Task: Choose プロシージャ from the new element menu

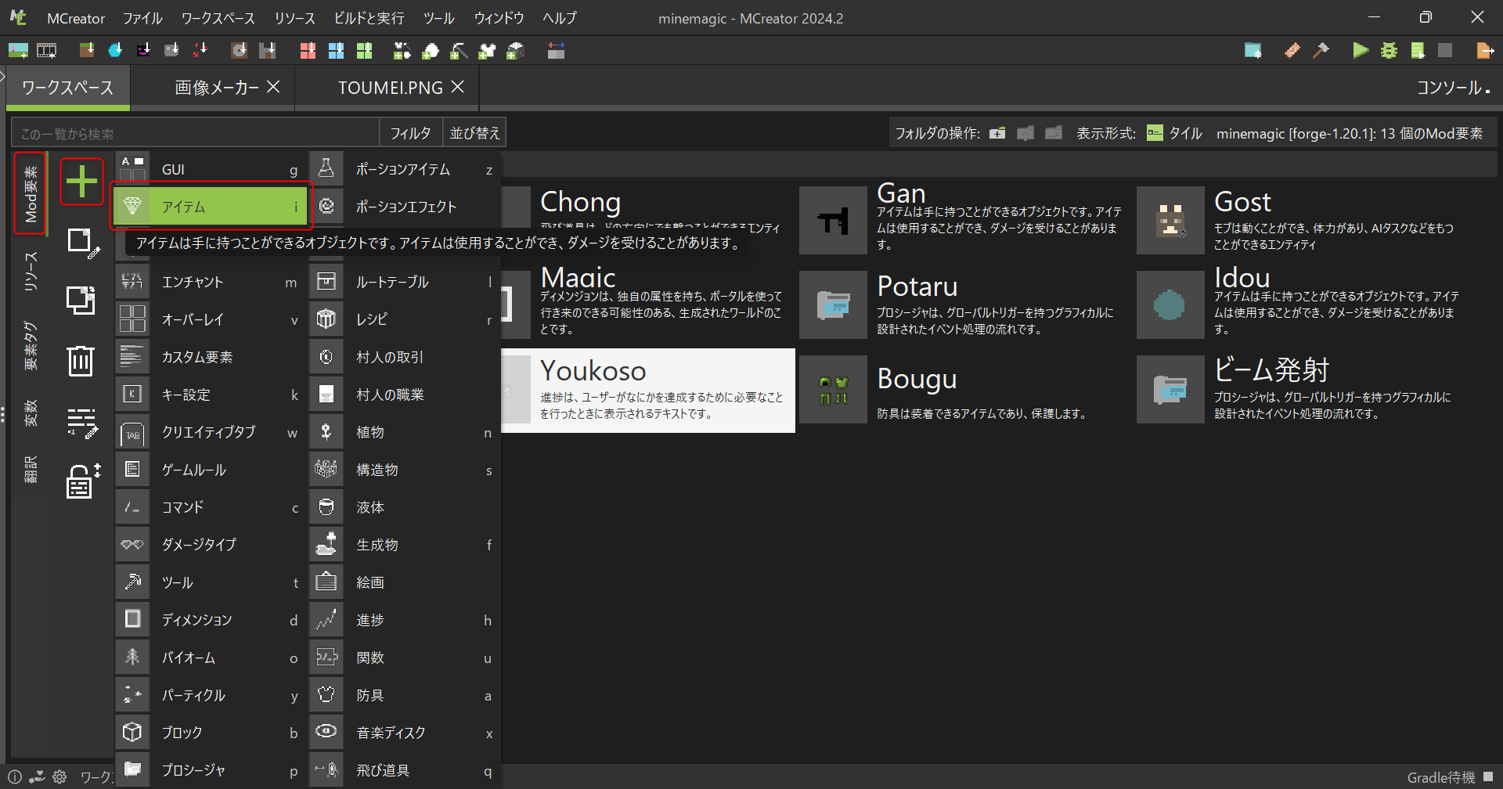Action: click(x=210, y=770)
